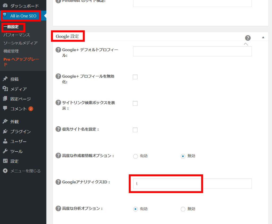Enable the Google+ プロフィールを無効化 checkbox
This screenshot has height=224, width=272.
[135, 77]
